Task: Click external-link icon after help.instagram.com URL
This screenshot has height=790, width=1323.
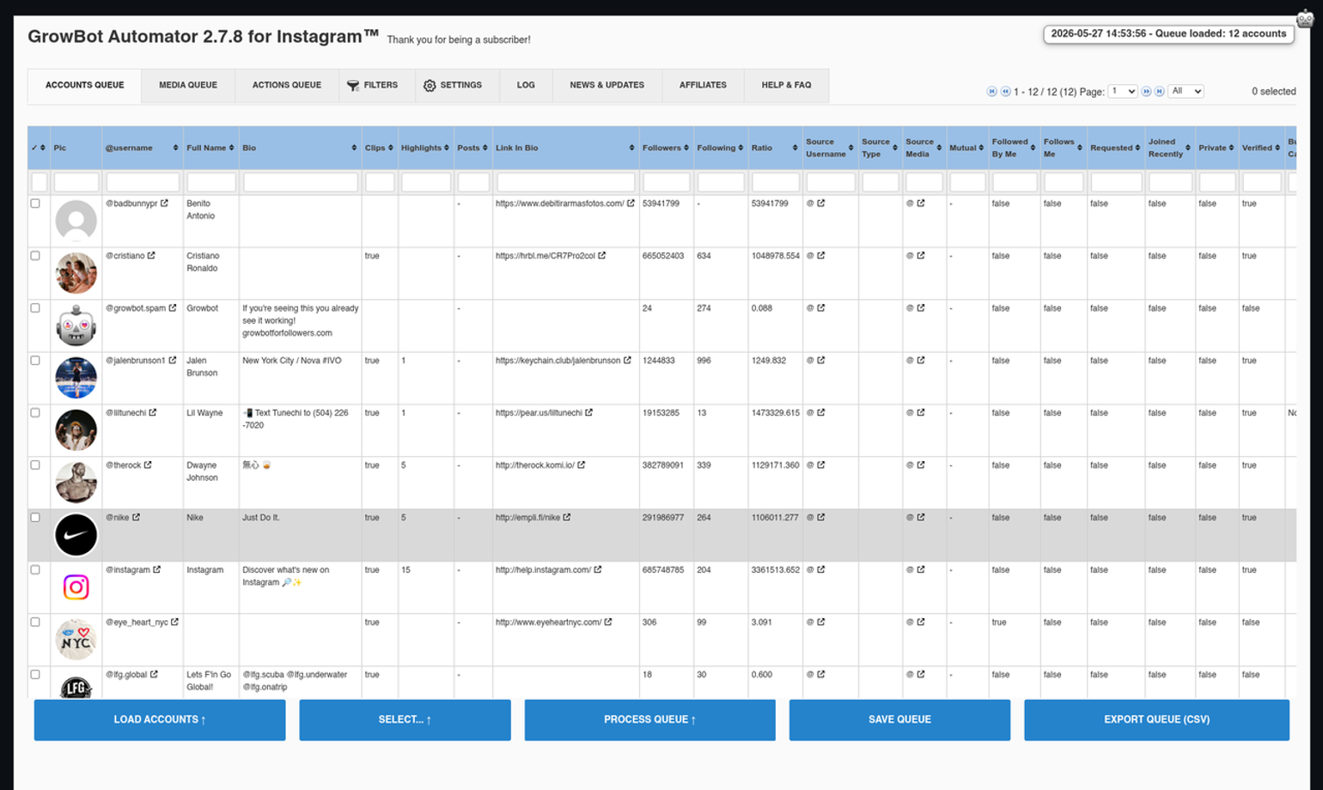Action: [x=598, y=570]
